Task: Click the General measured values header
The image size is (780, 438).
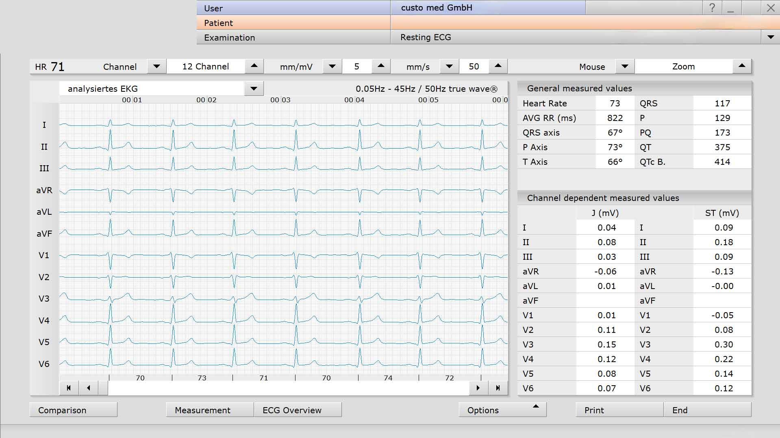Action: tap(634, 88)
